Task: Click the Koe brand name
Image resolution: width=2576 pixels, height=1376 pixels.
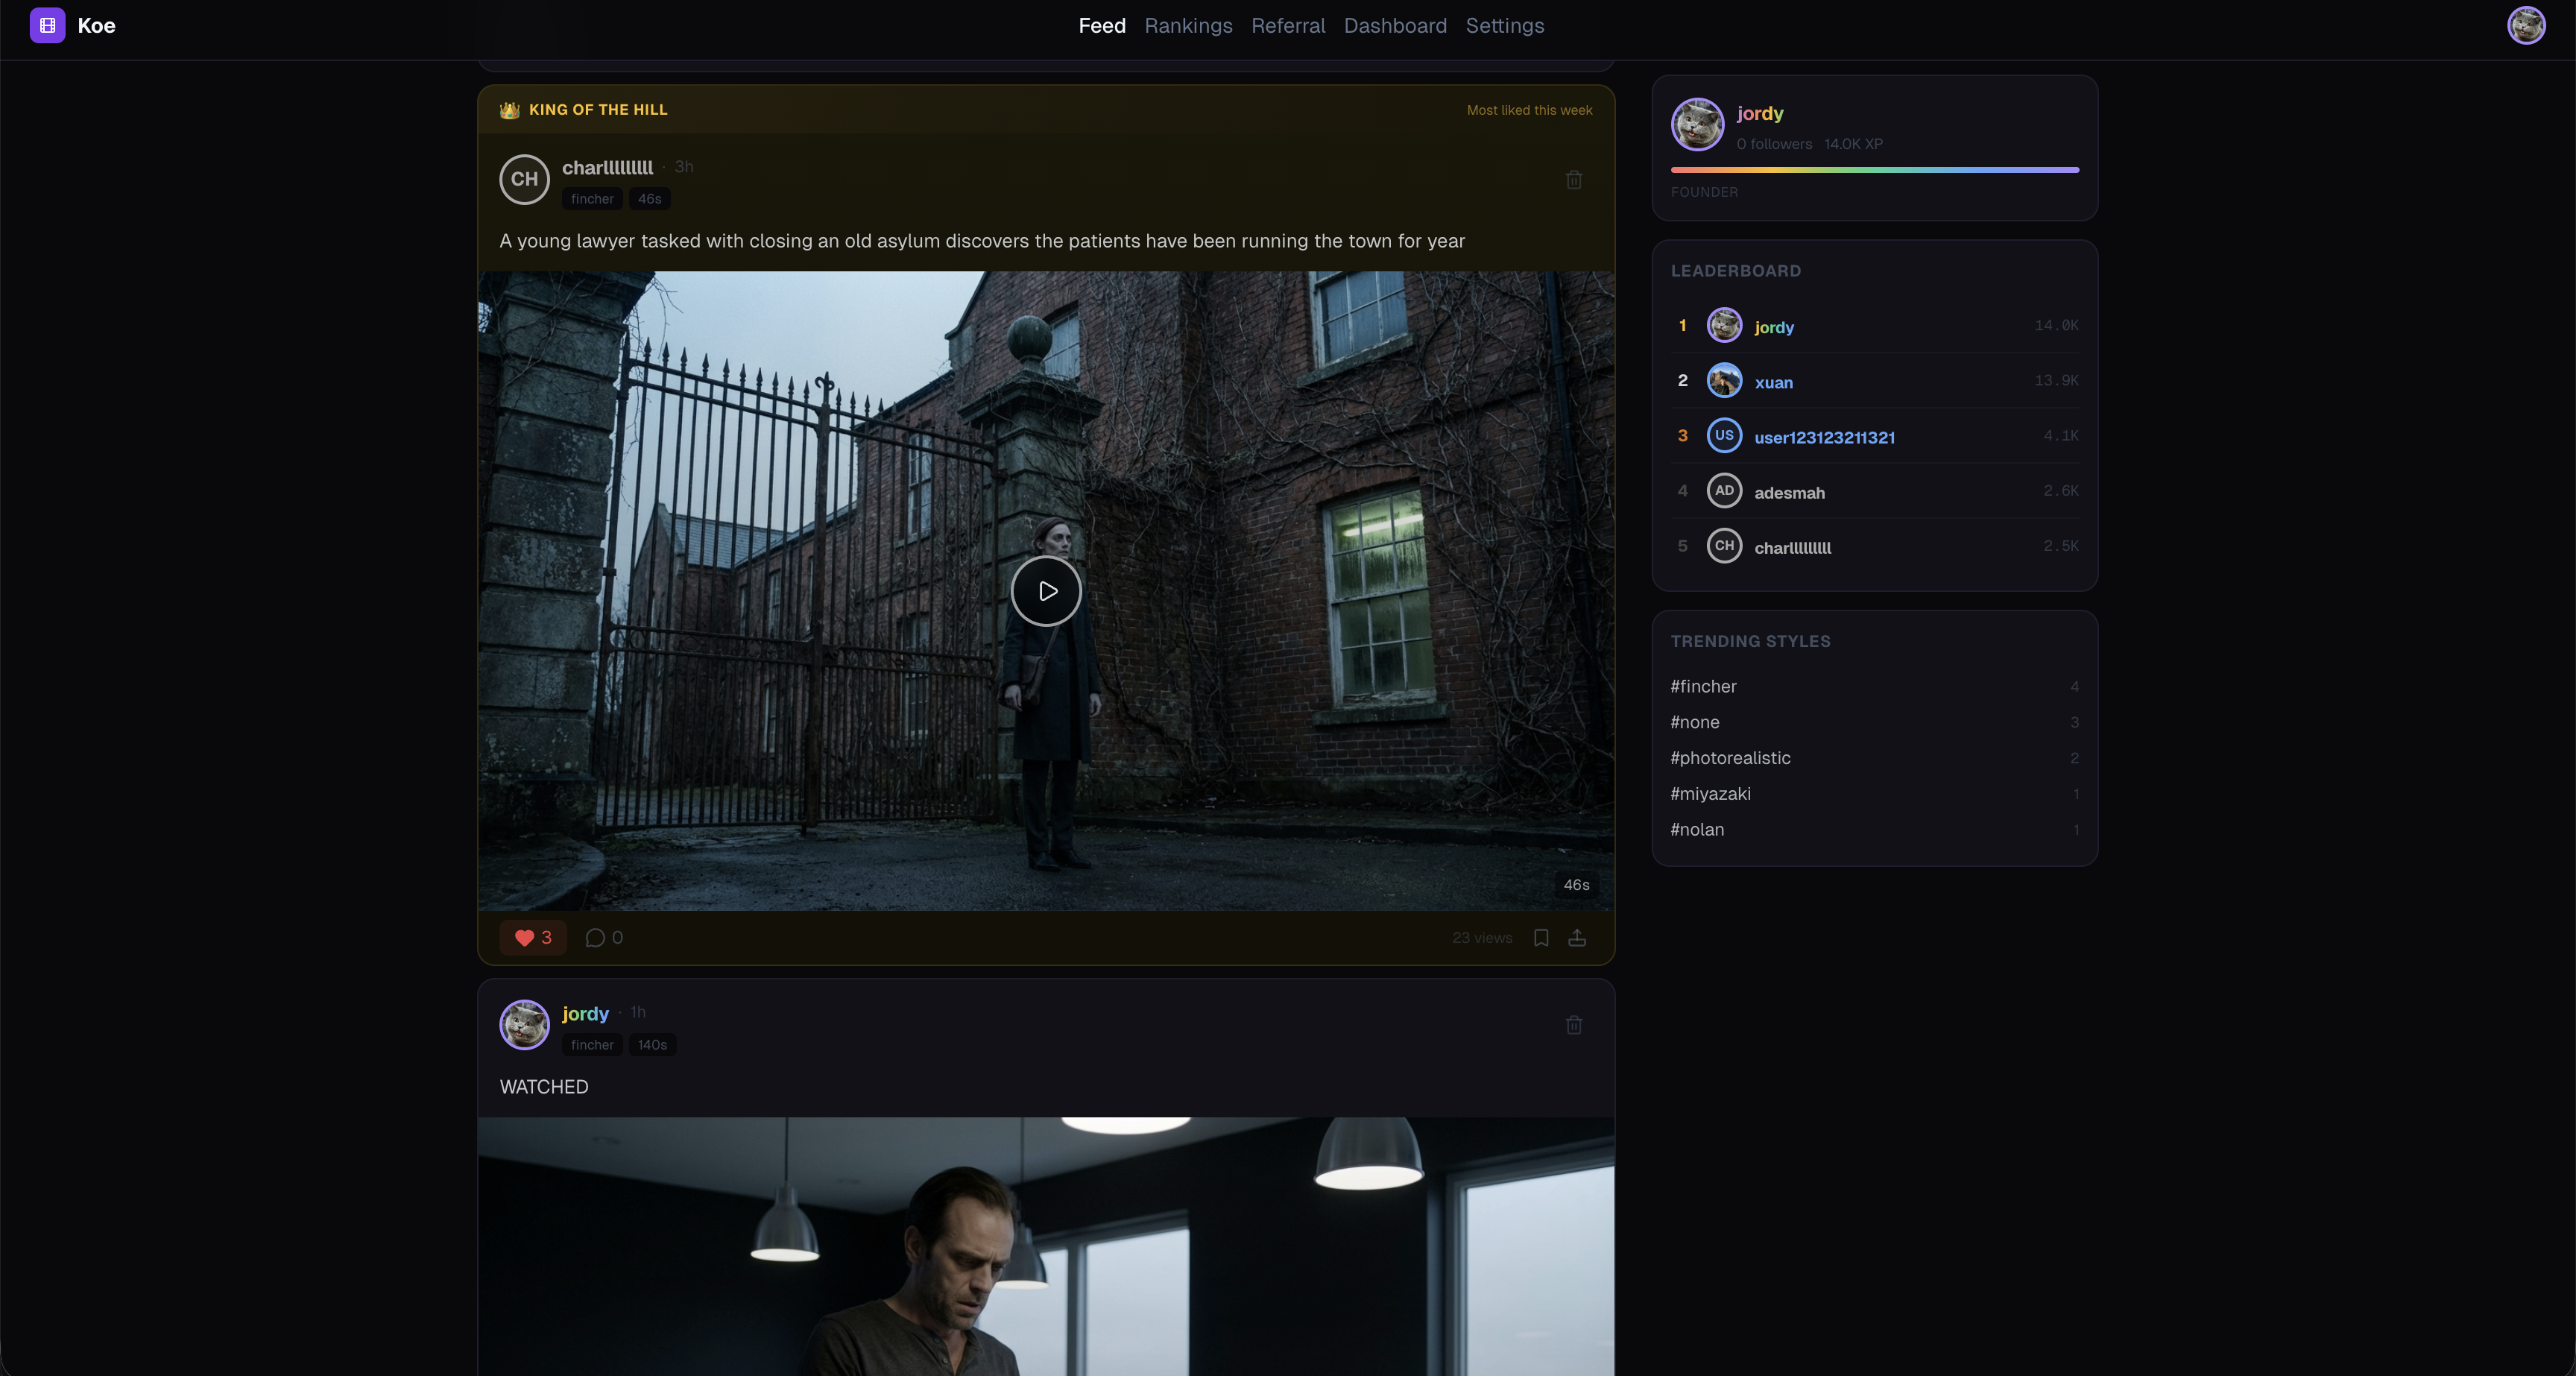Action: (96, 26)
